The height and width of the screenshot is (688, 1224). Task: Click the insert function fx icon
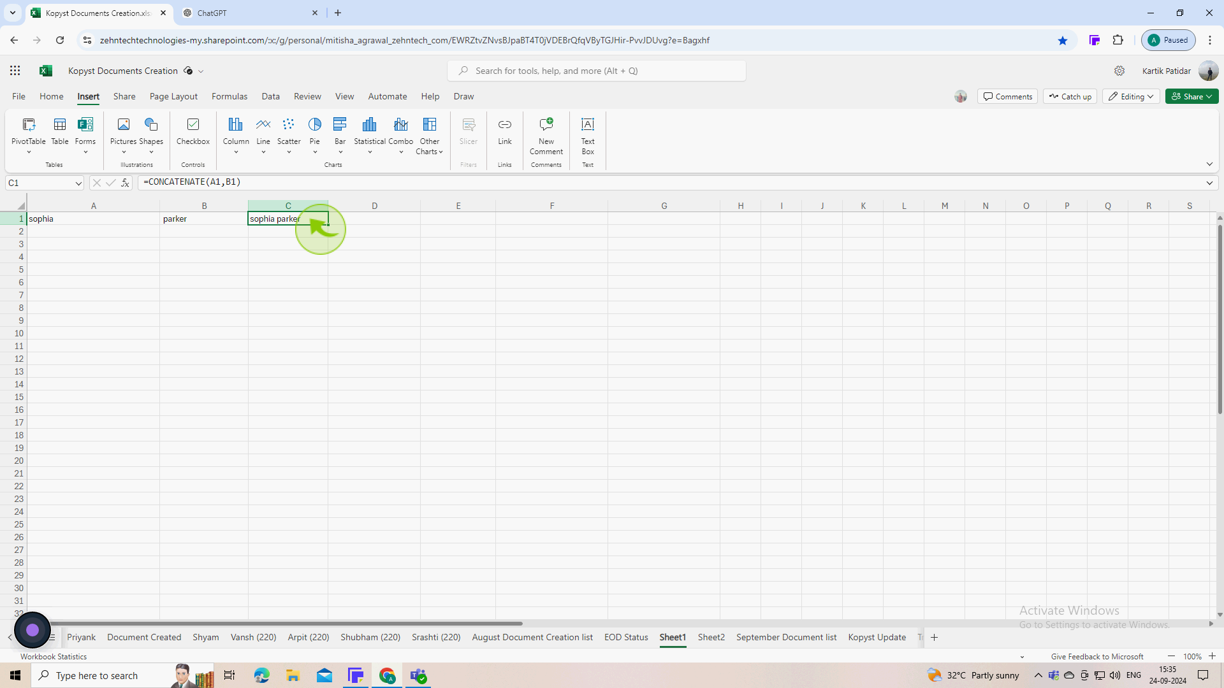[125, 183]
